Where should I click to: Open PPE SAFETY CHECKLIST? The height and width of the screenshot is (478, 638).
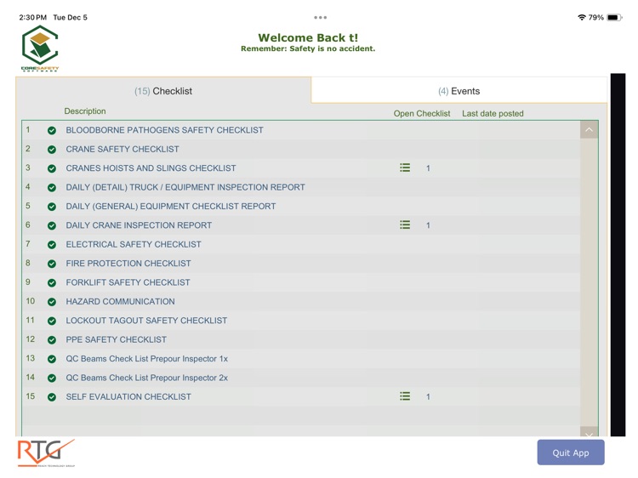(116, 339)
